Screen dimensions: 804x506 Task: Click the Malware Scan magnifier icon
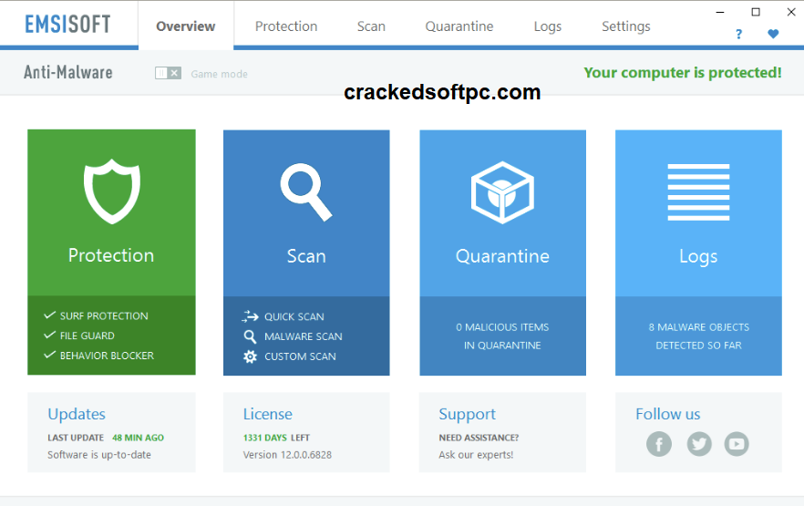[x=250, y=336]
